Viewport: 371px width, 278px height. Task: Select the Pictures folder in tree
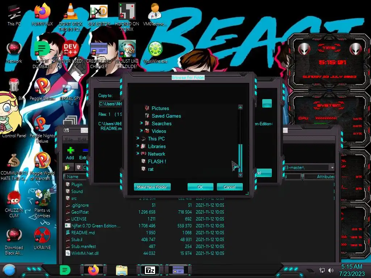pyautogui.click(x=160, y=108)
